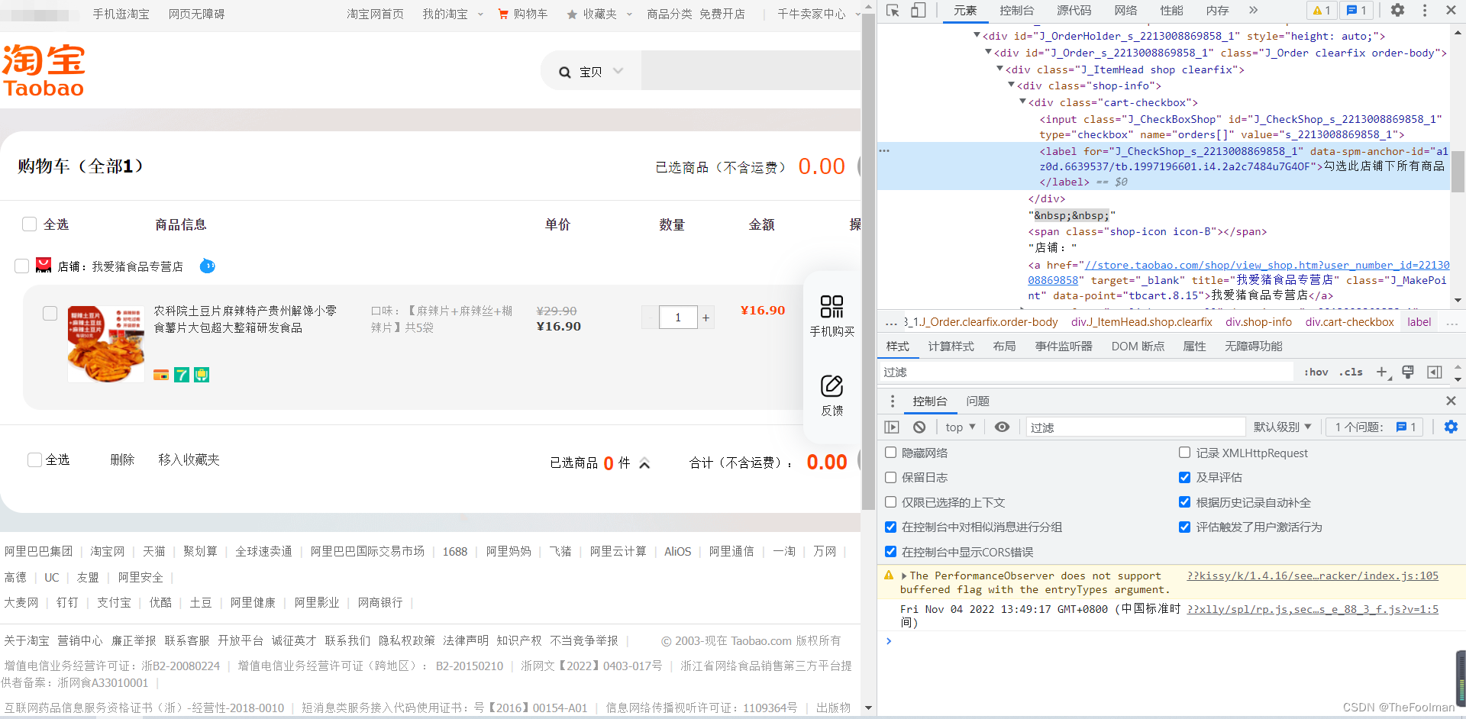
Task: Add new style rule plus icon
Action: coord(1383,372)
